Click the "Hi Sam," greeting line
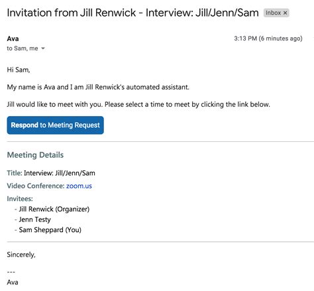Image resolution: width=314 pixels, height=291 pixels. (x=19, y=70)
